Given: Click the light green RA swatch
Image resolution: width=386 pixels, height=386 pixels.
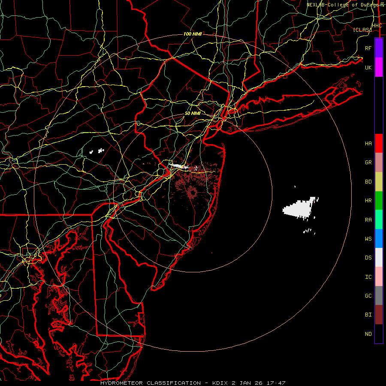Looking at the screenshot, I should (379, 220).
